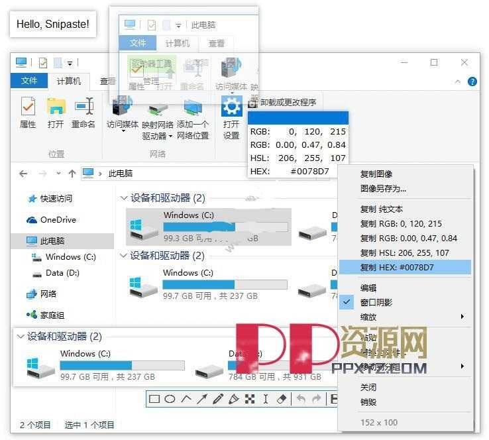Expand the 缩放 zoom submenu
The height and width of the screenshot is (440, 489).
[x=405, y=317]
